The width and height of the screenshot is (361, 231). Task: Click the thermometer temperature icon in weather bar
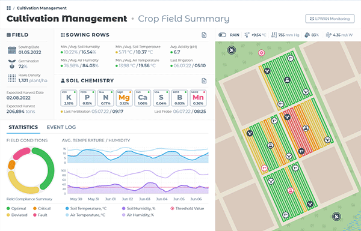point(247,35)
